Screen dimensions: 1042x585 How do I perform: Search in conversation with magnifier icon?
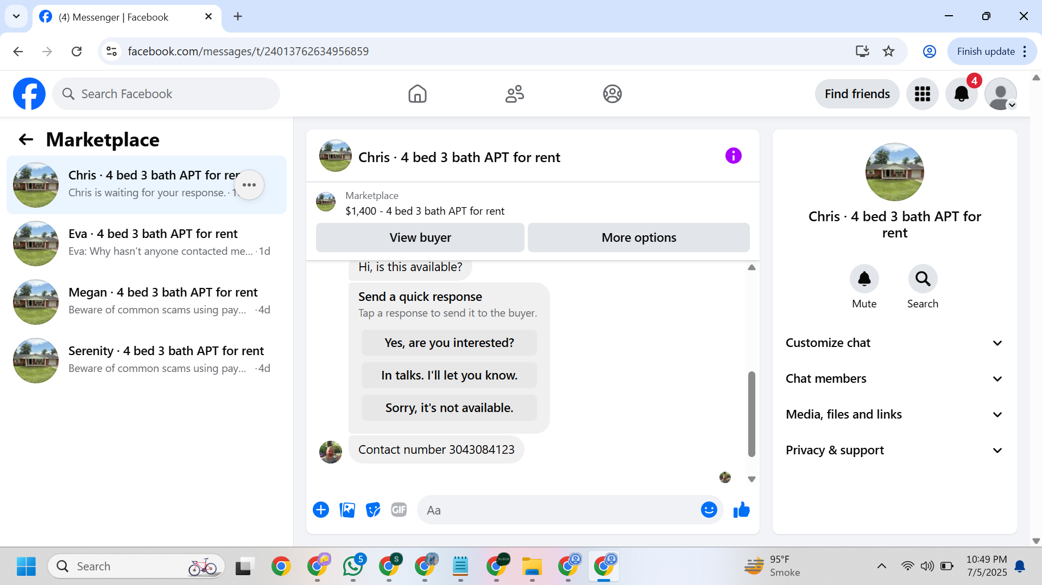tap(923, 279)
